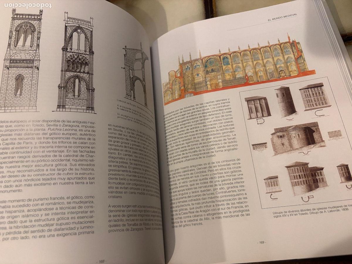Viewport: 352px width, 264px height.
Task: Click 'A veces surgen estructuras' paragraph opening
Action: pos(127,207)
